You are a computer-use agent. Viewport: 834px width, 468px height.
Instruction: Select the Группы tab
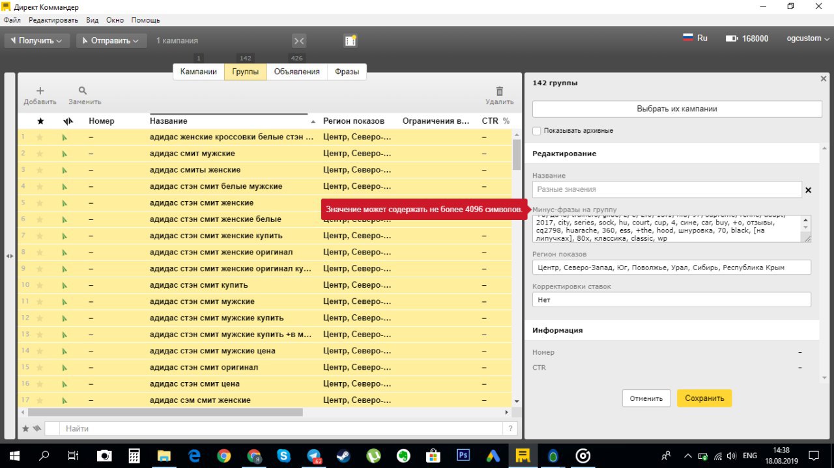pyautogui.click(x=246, y=72)
